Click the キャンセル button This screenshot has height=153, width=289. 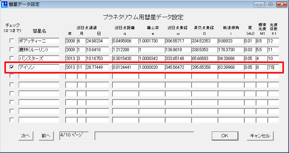(x=260, y=135)
